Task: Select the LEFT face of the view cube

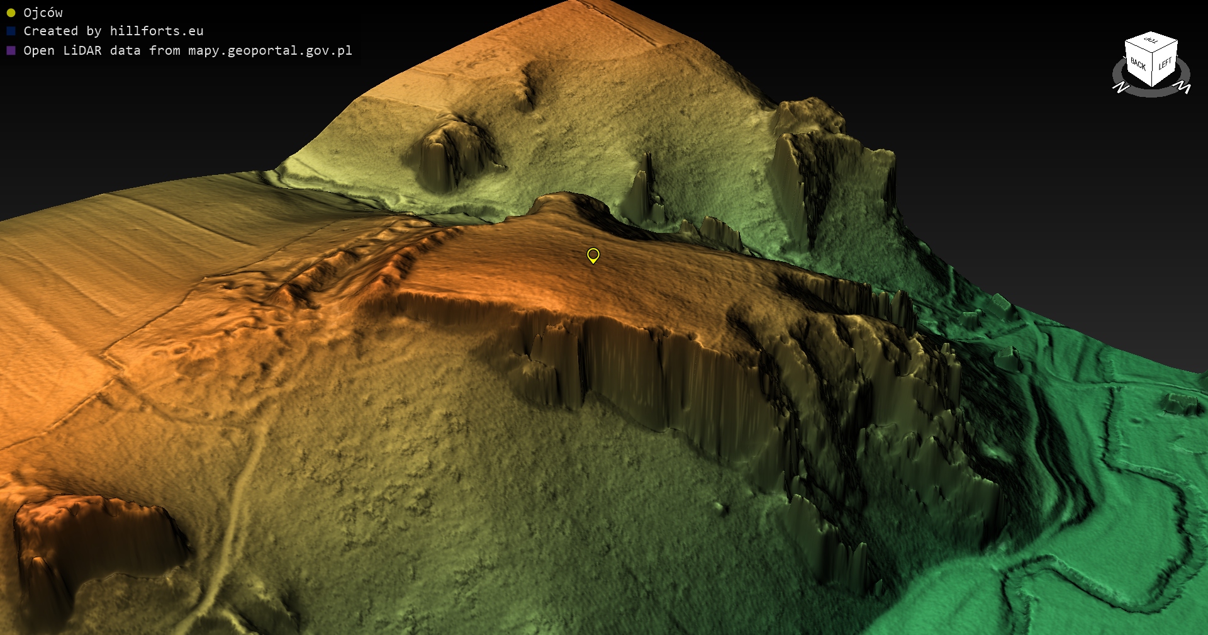Action: pyautogui.click(x=1165, y=64)
